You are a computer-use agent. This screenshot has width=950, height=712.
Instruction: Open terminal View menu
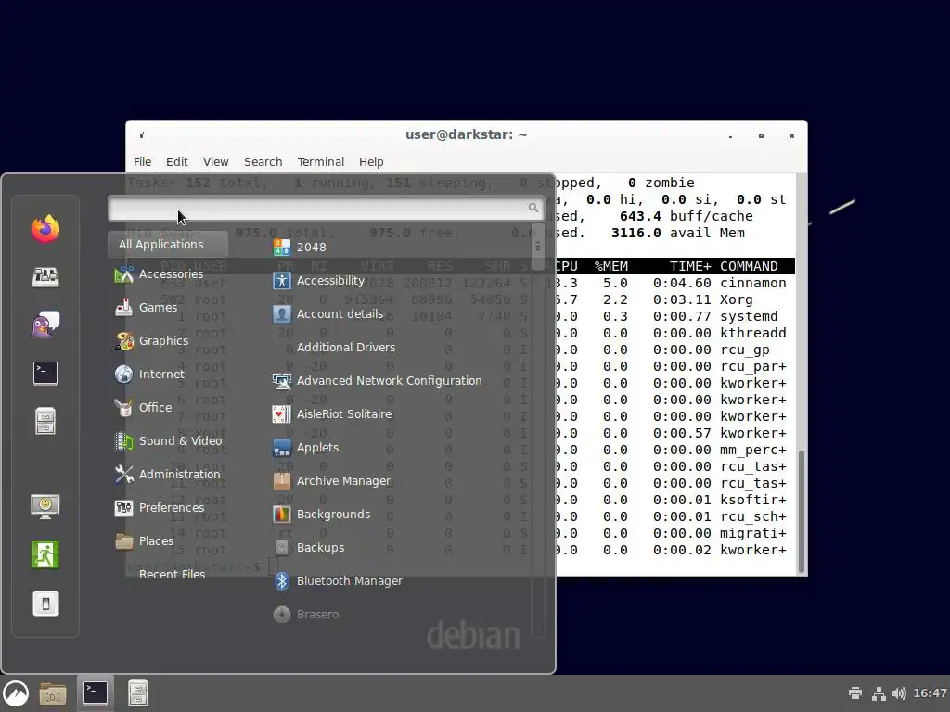[215, 161]
